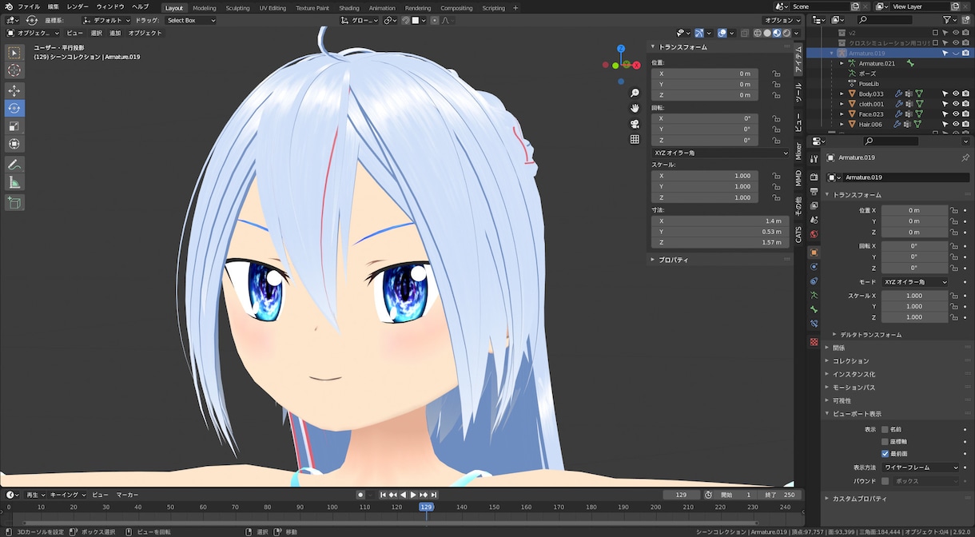
Task: Open the 追加 menu in viewport header
Action: tap(115, 33)
